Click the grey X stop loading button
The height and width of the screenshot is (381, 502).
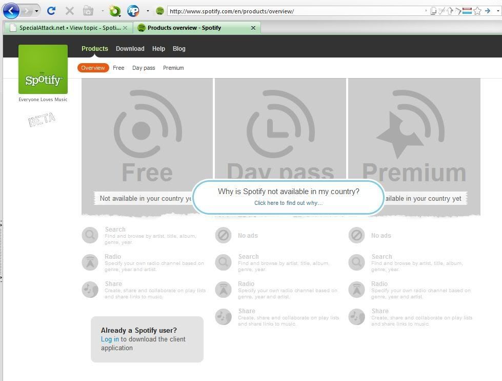click(x=69, y=11)
